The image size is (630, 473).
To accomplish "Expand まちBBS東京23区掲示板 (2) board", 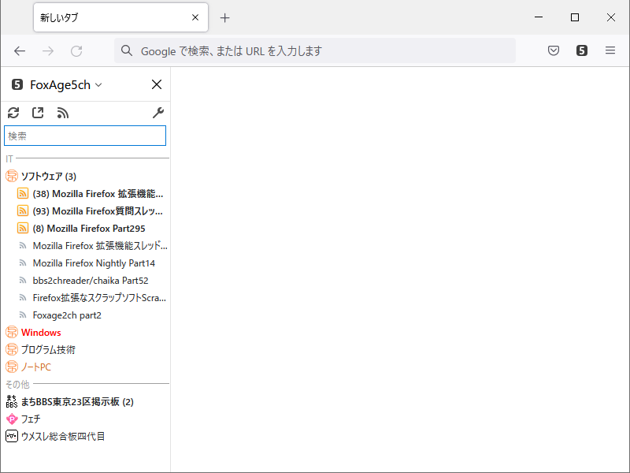I will click(77, 402).
